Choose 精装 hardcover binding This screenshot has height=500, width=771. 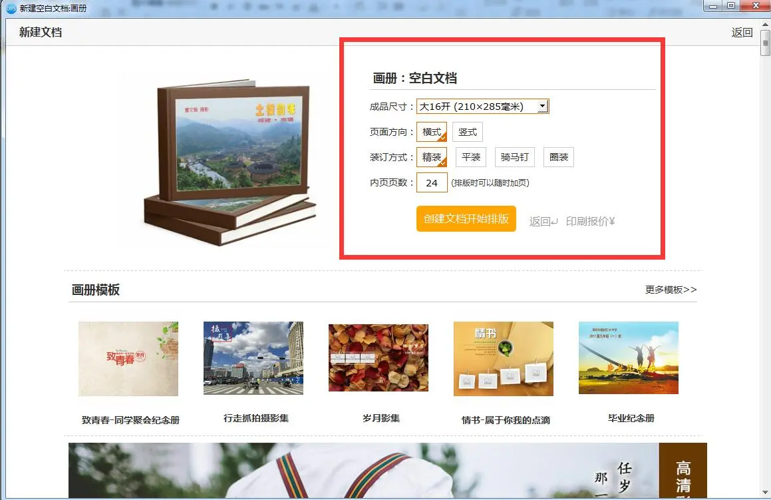point(432,156)
